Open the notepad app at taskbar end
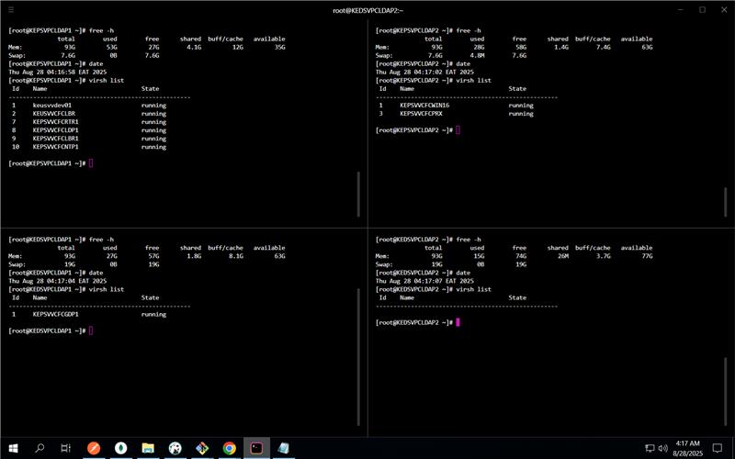Viewport: 735px width, 459px height. tap(284, 448)
